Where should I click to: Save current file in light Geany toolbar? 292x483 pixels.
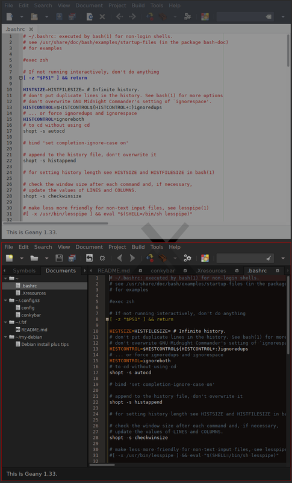pyautogui.click(x=59, y=17)
